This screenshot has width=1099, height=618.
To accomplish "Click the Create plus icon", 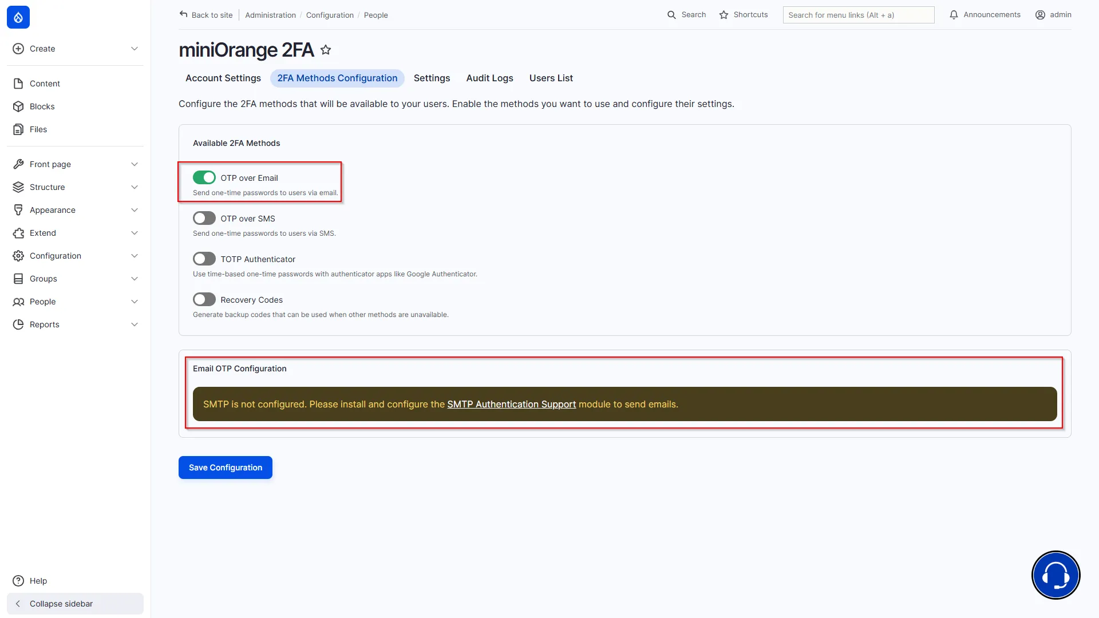I will 18,49.
